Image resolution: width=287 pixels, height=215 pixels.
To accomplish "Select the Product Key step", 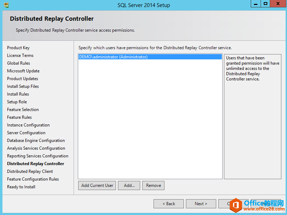I will pos(18,48).
